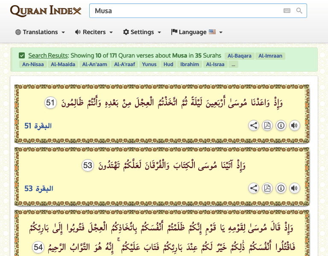Expand more surahs with ellipsis tag
The height and width of the screenshot is (256, 328).
pos(233,64)
